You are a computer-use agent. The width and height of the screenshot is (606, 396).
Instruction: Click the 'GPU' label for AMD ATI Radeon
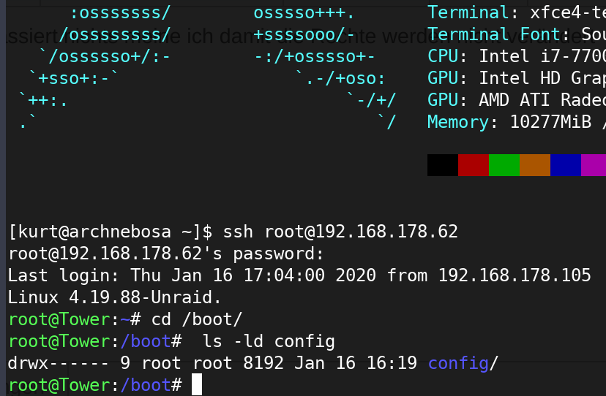[443, 100]
